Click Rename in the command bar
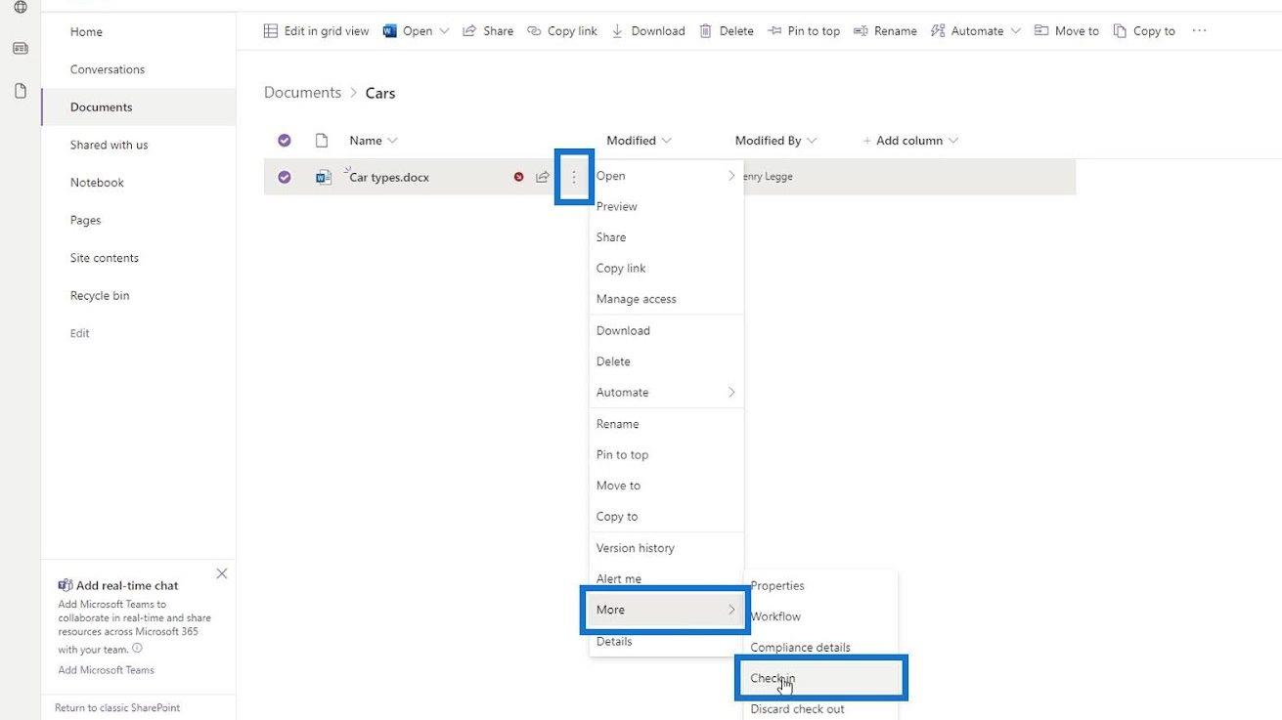The image size is (1282, 720). [x=885, y=31]
